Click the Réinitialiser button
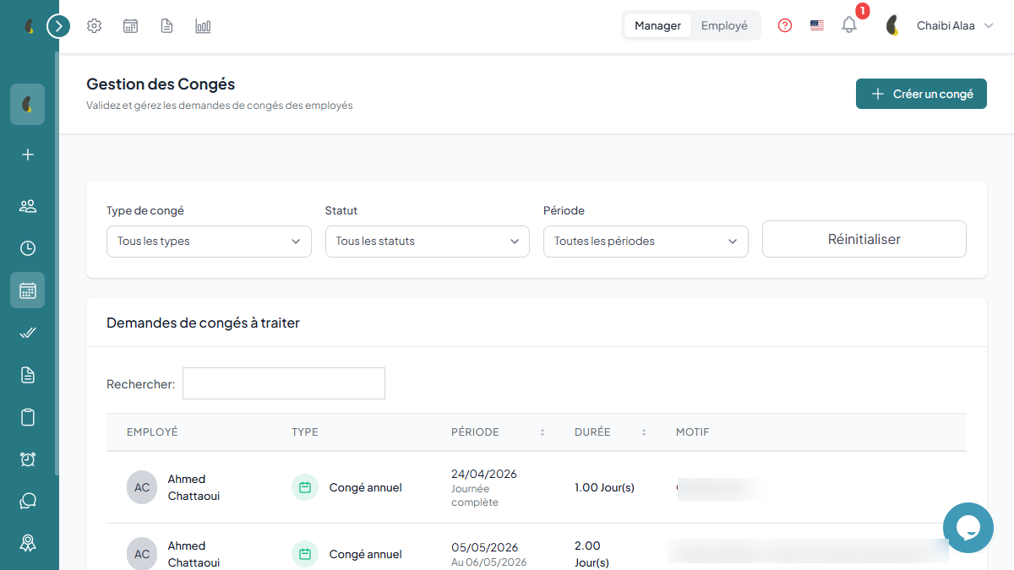This screenshot has width=1014, height=570. [x=864, y=239]
